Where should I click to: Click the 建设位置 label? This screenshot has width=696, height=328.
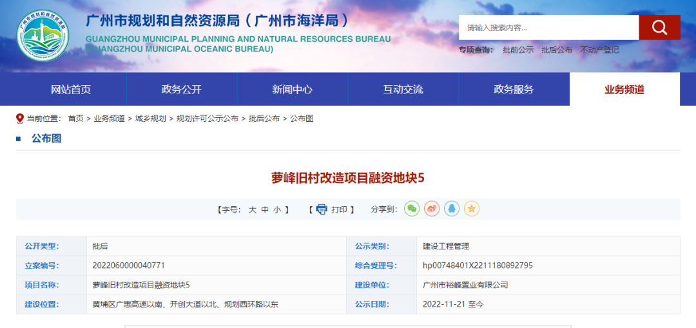[42, 304]
